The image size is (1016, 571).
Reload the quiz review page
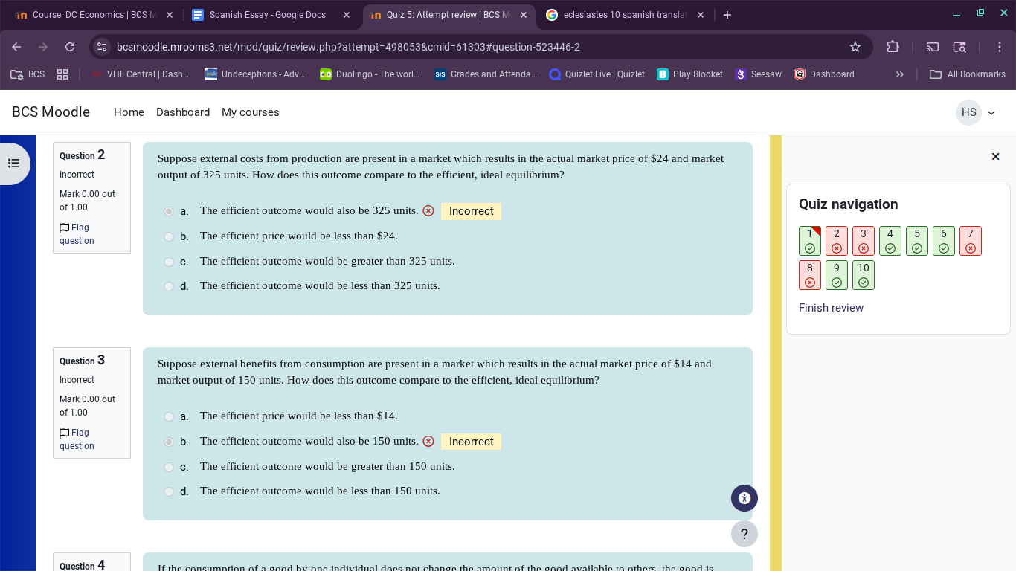coord(70,47)
